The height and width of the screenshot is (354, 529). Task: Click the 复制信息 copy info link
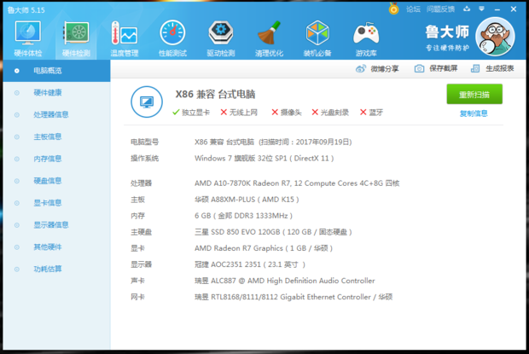pyautogui.click(x=474, y=113)
